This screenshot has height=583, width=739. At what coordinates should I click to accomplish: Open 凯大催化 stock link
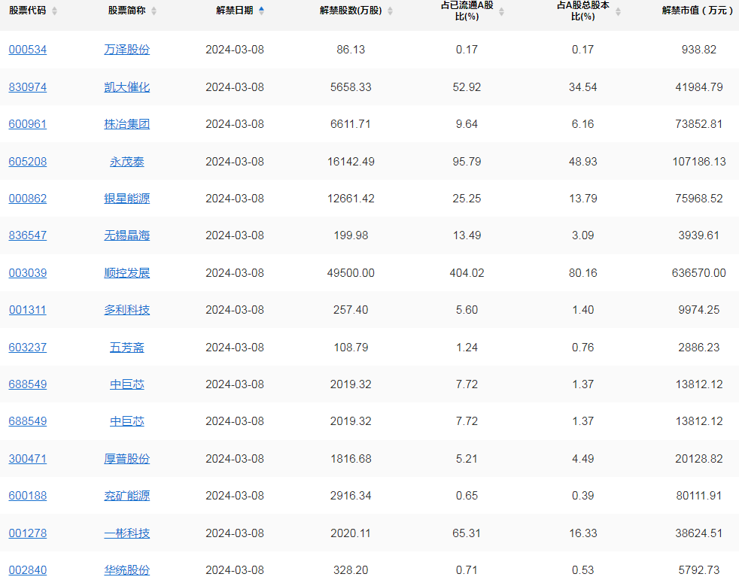coord(126,87)
